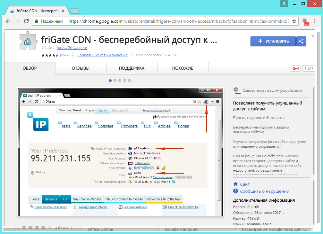The height and width of the screenshot is (234, 323).
Task: Select the ПОХОЖИЕ tab
Action: (x=183, y=68)
